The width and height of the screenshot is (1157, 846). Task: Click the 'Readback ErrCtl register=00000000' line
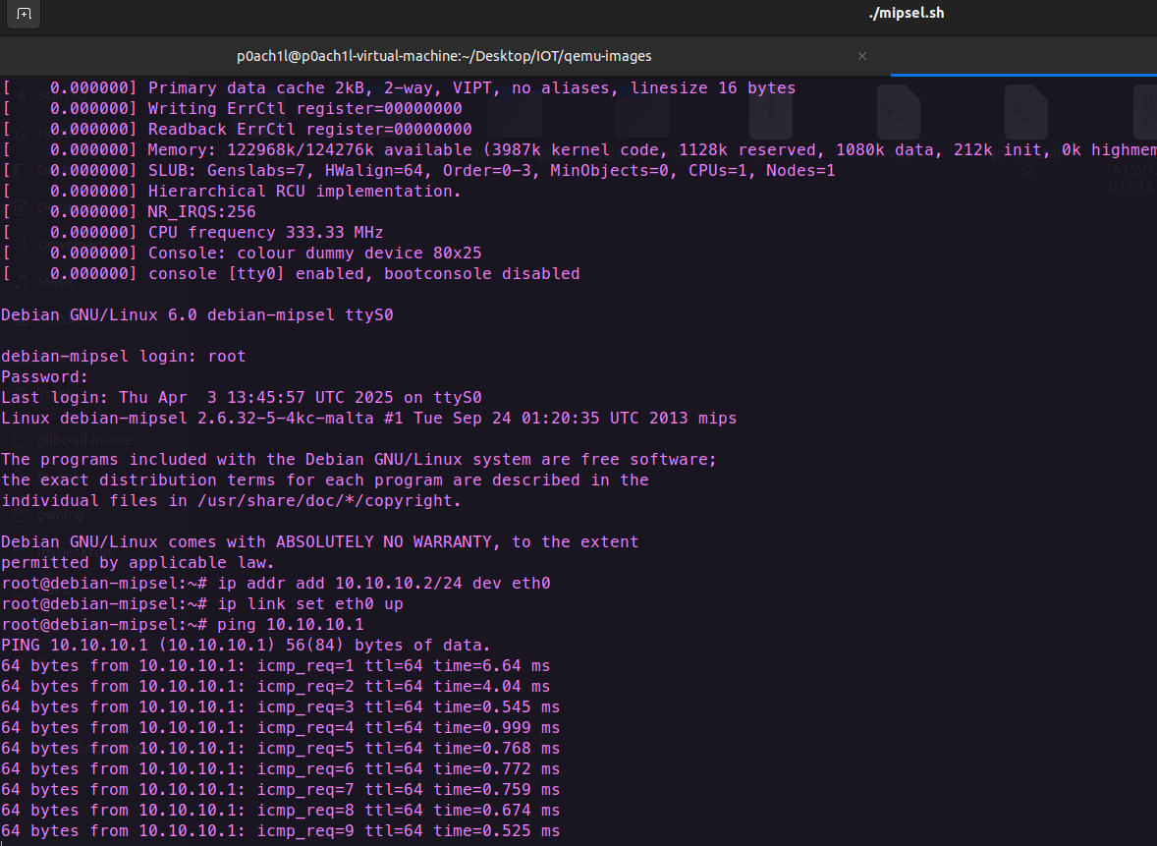tap(237, 129)
